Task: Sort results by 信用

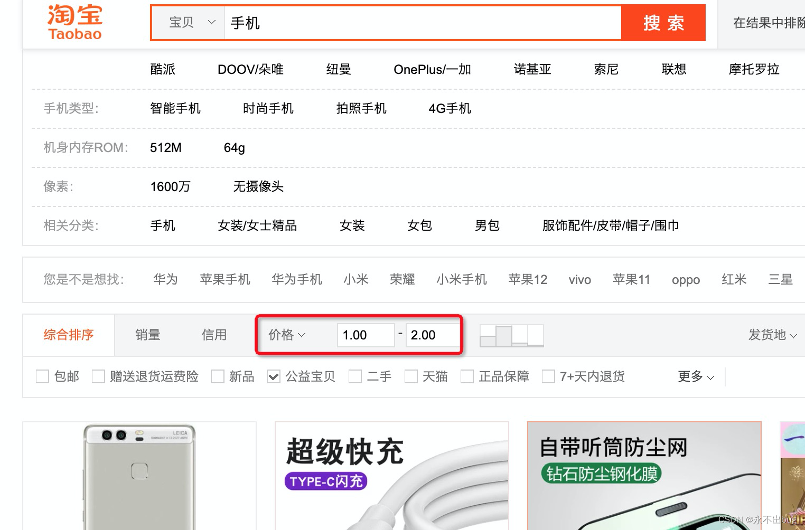Action: [214, 335]
